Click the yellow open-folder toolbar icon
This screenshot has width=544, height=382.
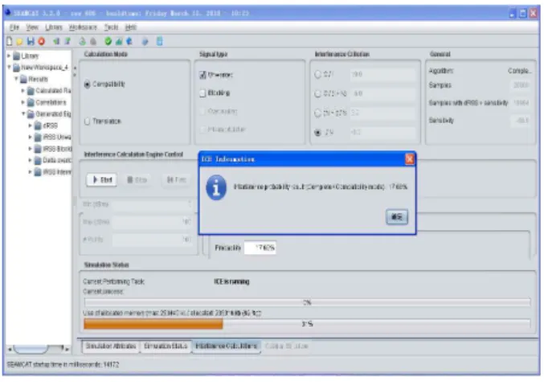coord(19,42)
